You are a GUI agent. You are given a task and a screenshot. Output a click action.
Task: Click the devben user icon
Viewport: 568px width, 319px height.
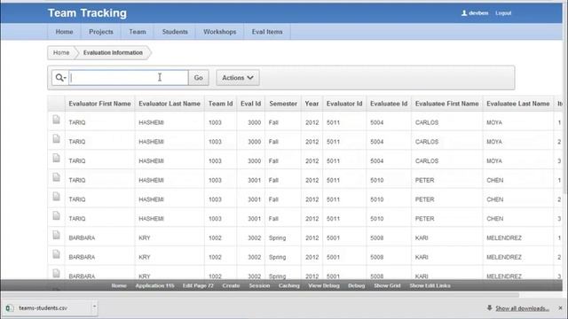(x=464, y=13)
